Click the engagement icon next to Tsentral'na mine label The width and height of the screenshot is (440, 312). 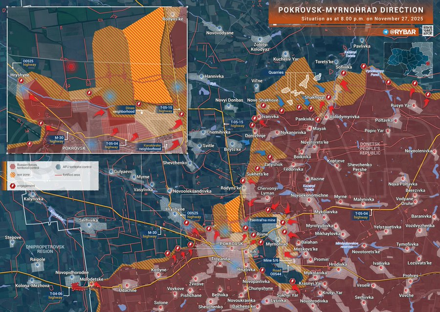point(283,223)
